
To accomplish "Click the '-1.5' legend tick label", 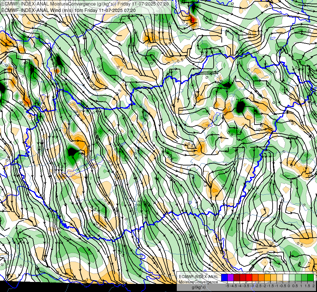I will coord(270,286).
